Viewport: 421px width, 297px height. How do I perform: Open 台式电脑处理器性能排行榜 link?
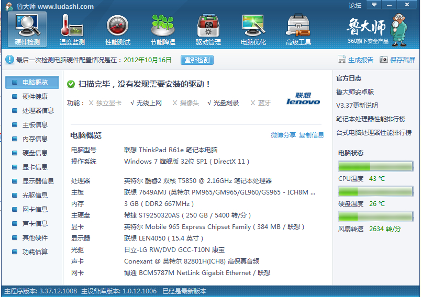pos(374,132)
